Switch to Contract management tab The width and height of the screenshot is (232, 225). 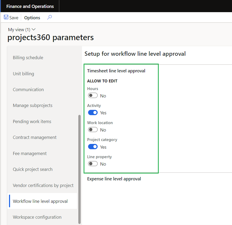coord(35,137)
